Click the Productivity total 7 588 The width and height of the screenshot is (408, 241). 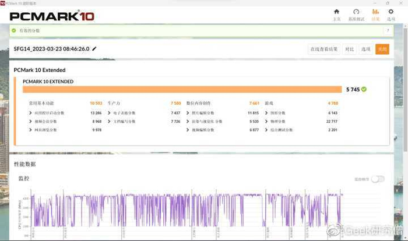click(176, 103)
